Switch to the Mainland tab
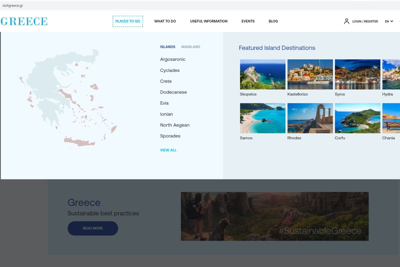Screen dimensions: 400x267 click(x=191, y=47)
